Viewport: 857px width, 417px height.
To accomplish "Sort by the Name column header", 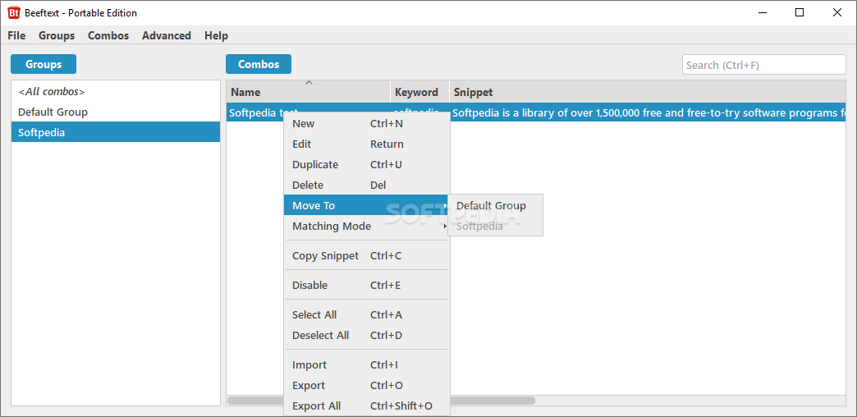I will tap(309, 92).
